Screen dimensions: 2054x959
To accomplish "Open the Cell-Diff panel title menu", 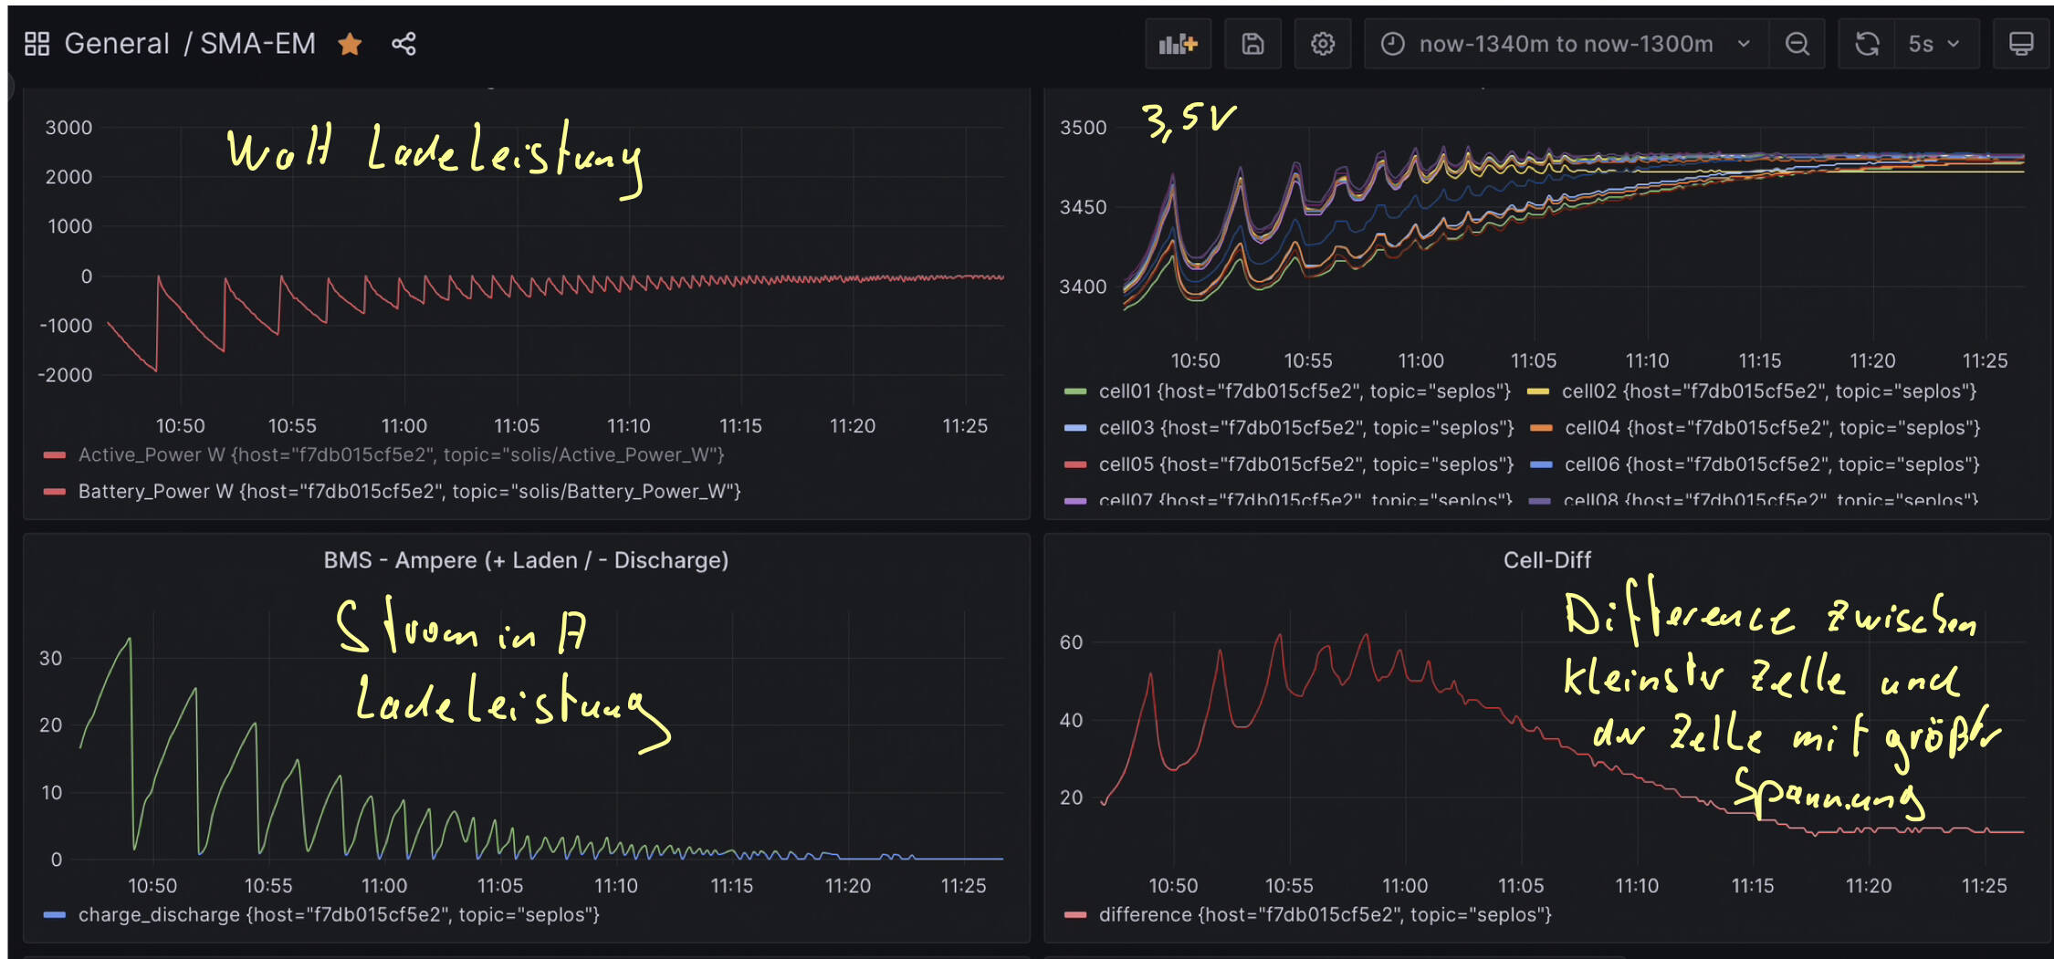I will [1546, 559].
